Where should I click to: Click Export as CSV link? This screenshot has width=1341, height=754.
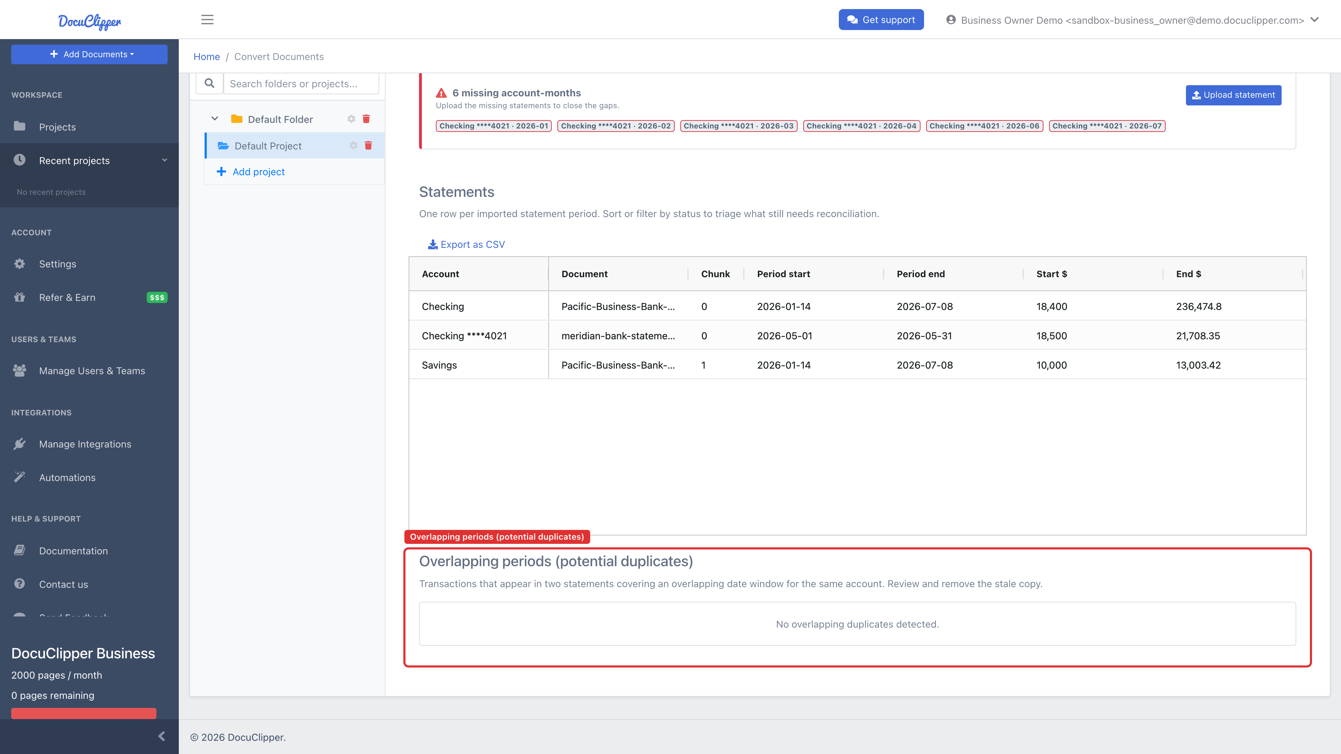pos(467,245)
